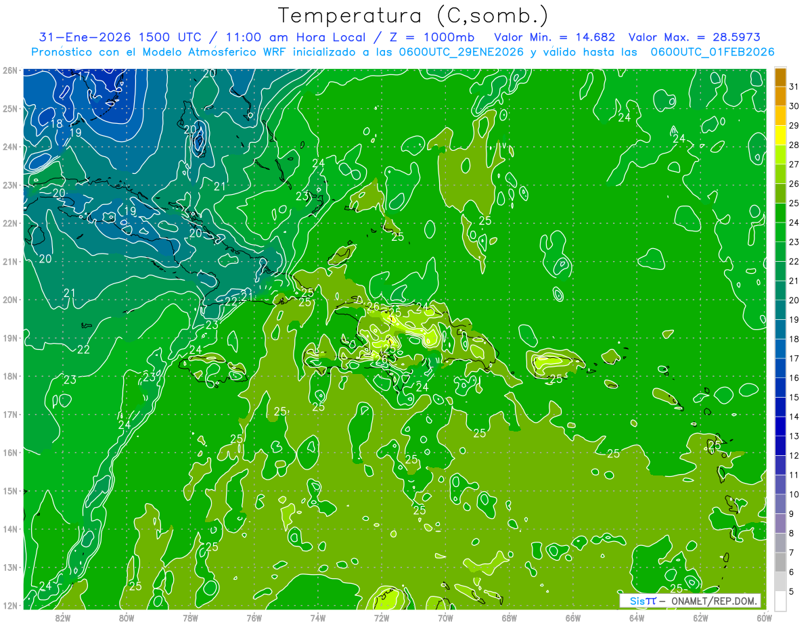Click the "22N" latitude axis label
The height and width of the screenshot is (627, 812).
[9, 223]
